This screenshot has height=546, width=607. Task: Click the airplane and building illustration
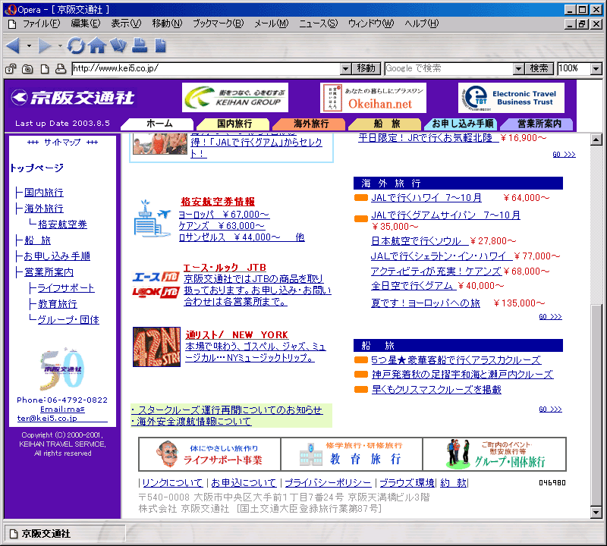pyautogui.click(x=153, y=218)
